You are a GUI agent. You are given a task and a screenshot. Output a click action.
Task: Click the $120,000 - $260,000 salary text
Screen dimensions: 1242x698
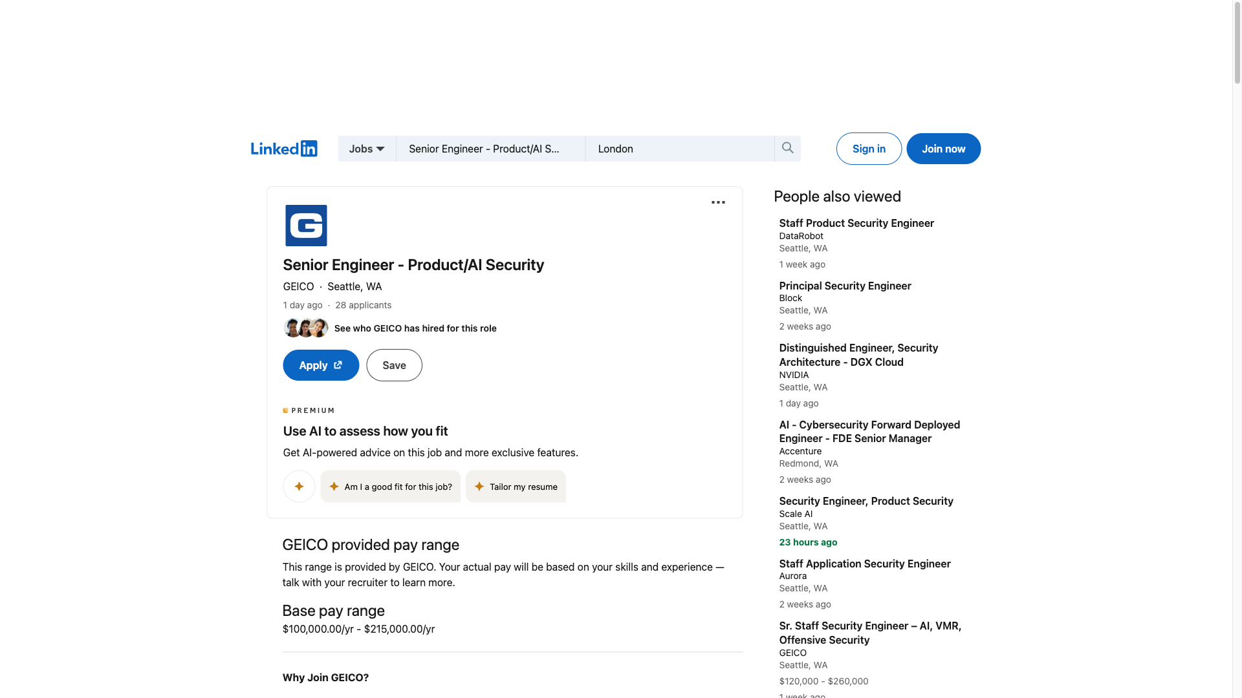[823, 681]
